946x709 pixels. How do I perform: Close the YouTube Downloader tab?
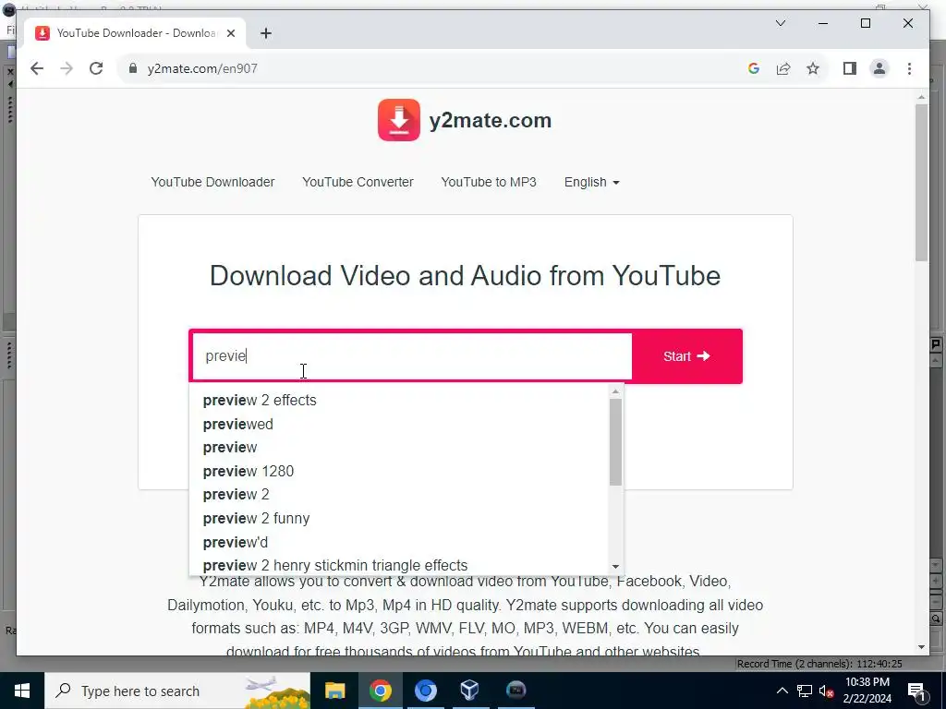coord(230,33)
